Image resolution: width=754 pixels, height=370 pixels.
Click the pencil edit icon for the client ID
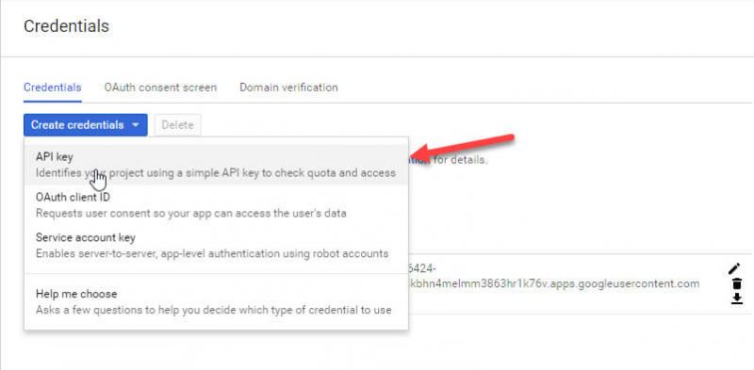pyautogui.click(x=734, y=269)
